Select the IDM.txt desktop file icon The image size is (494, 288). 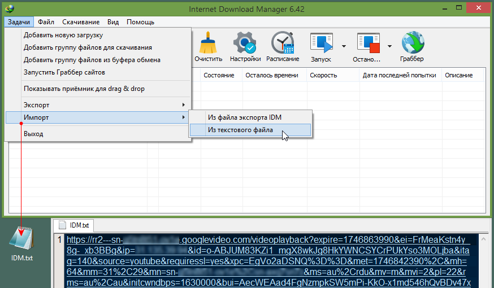22,240
